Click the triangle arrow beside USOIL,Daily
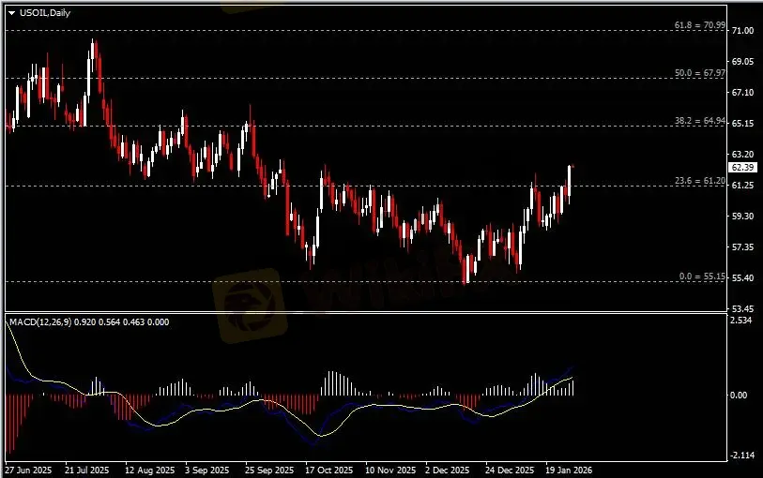This screenshot has height=478, width=763. (x=11, y=13)
